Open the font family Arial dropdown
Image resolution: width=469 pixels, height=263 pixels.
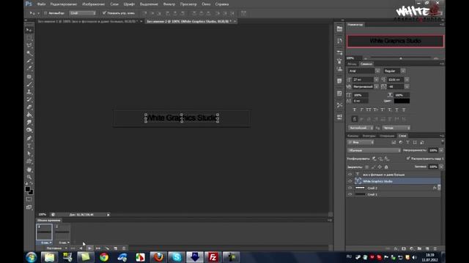pyautogui.click(x=377, y=71)
